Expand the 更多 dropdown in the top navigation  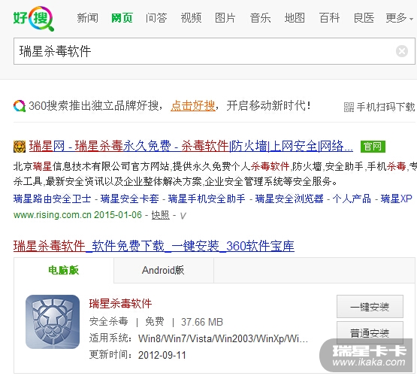click(x=399, y=18)
